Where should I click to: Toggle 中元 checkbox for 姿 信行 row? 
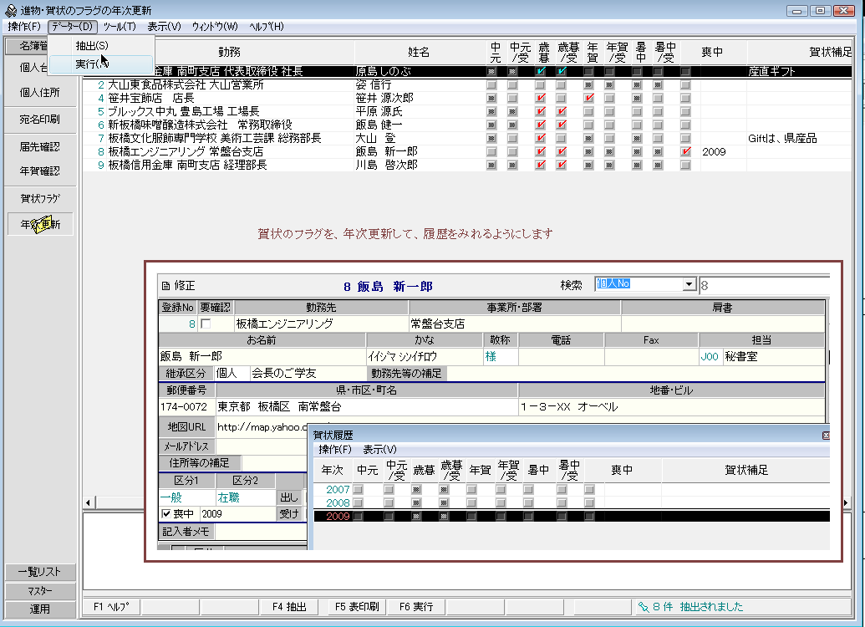[491, 85]
